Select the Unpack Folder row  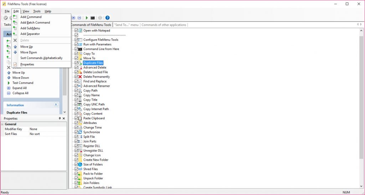point(93,178)
